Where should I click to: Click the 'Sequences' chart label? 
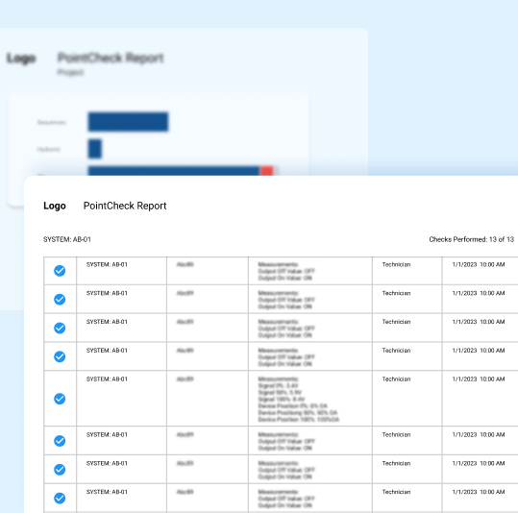[x=51, y=122]
